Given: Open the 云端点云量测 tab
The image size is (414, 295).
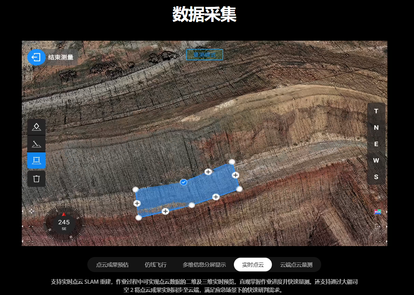Looking at the screenshot, I should point(296,265).
